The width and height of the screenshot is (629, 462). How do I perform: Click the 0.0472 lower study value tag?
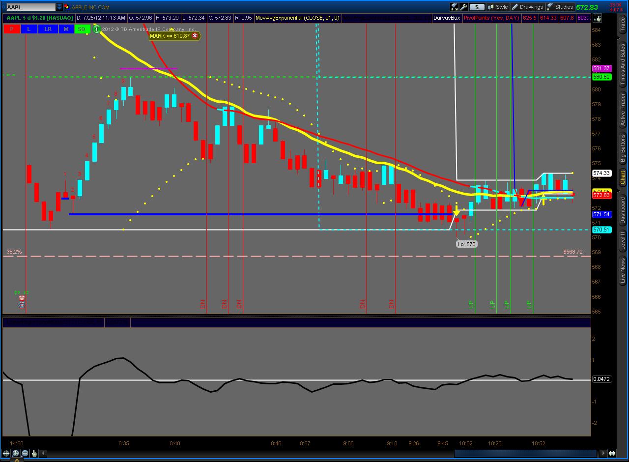[601, 379]
